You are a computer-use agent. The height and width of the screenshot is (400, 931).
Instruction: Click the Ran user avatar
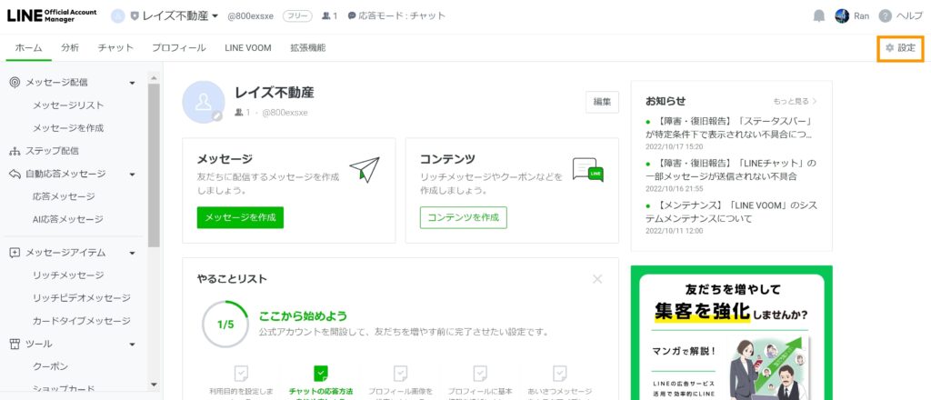pos(842,16)
